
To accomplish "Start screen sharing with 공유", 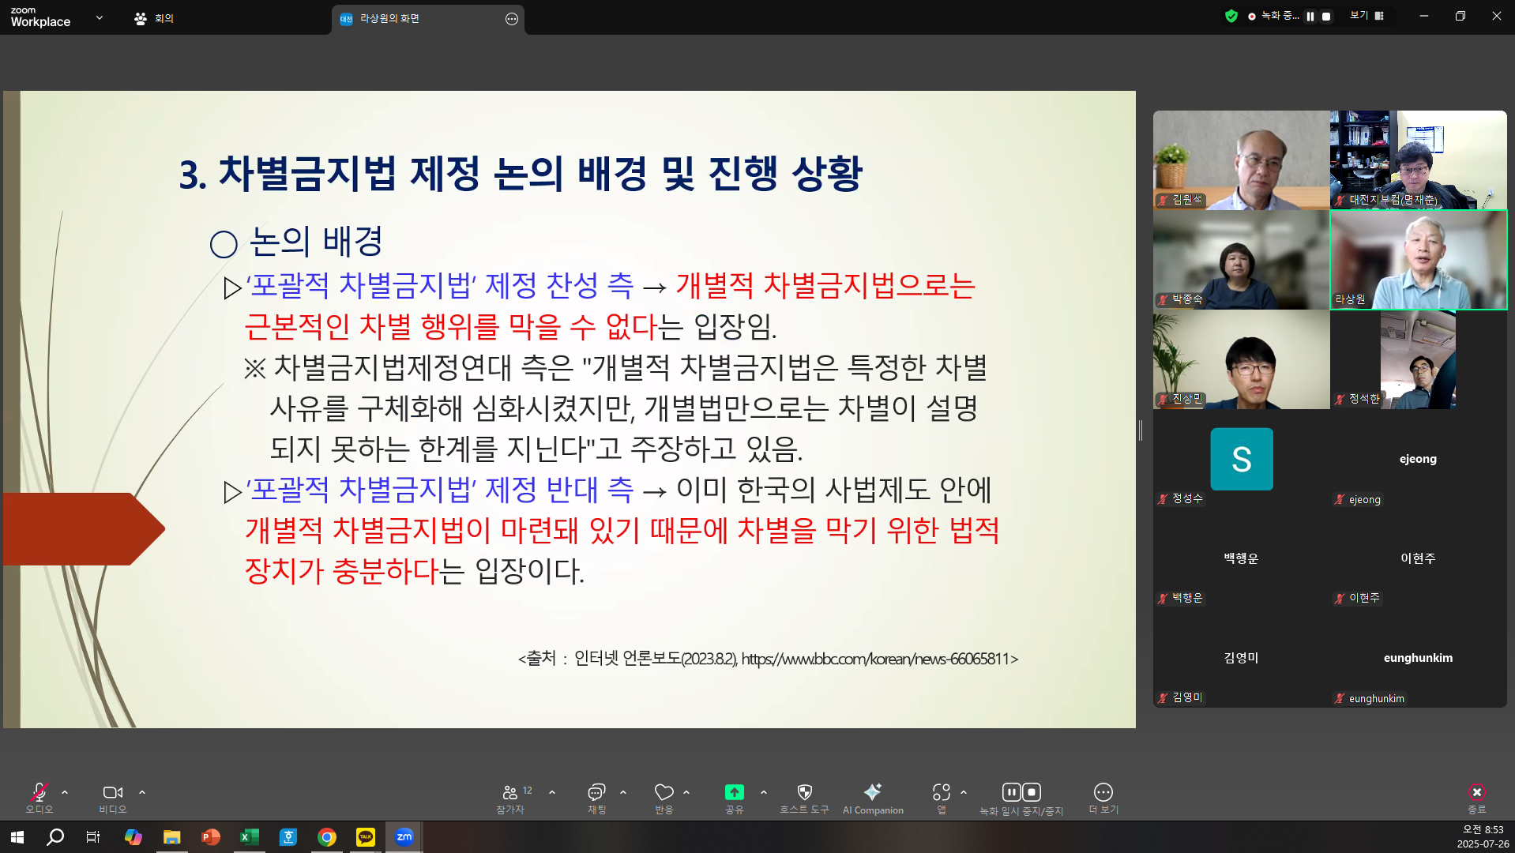I will 733,792.
